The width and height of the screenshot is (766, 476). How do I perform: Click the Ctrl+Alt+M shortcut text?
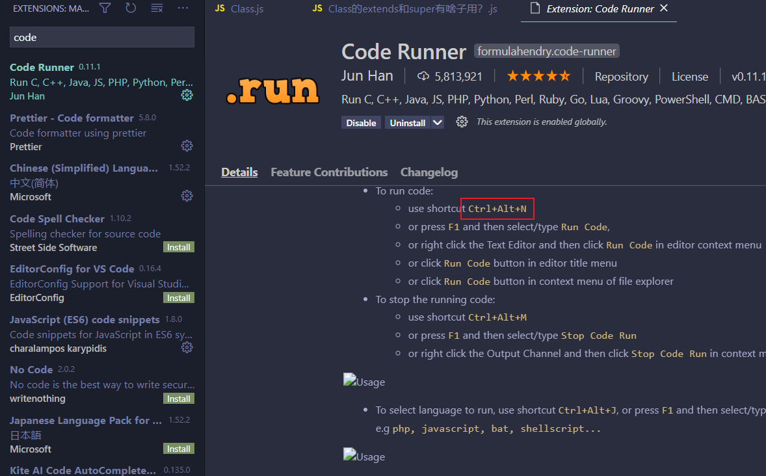497,317
